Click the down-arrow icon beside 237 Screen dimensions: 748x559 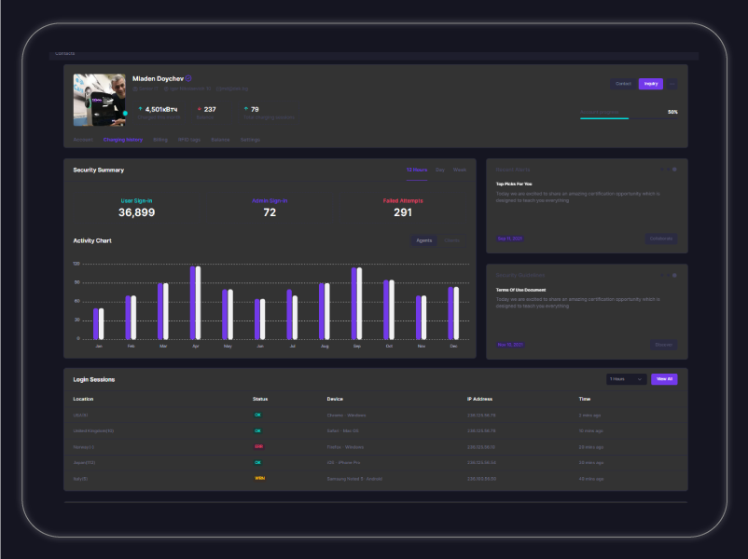pos(199,109)
